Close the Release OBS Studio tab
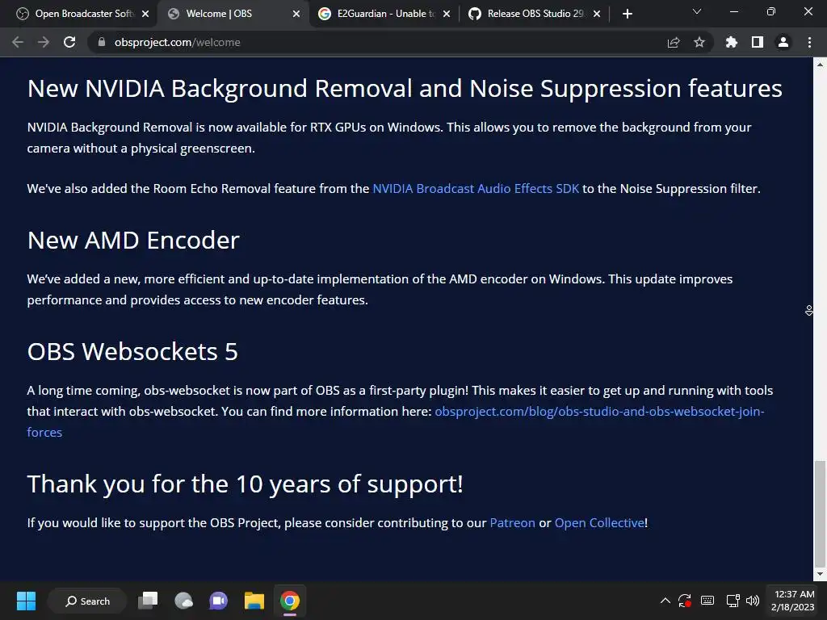The height and width of the screenshot is (620, 827). click(x=597, y=14)
